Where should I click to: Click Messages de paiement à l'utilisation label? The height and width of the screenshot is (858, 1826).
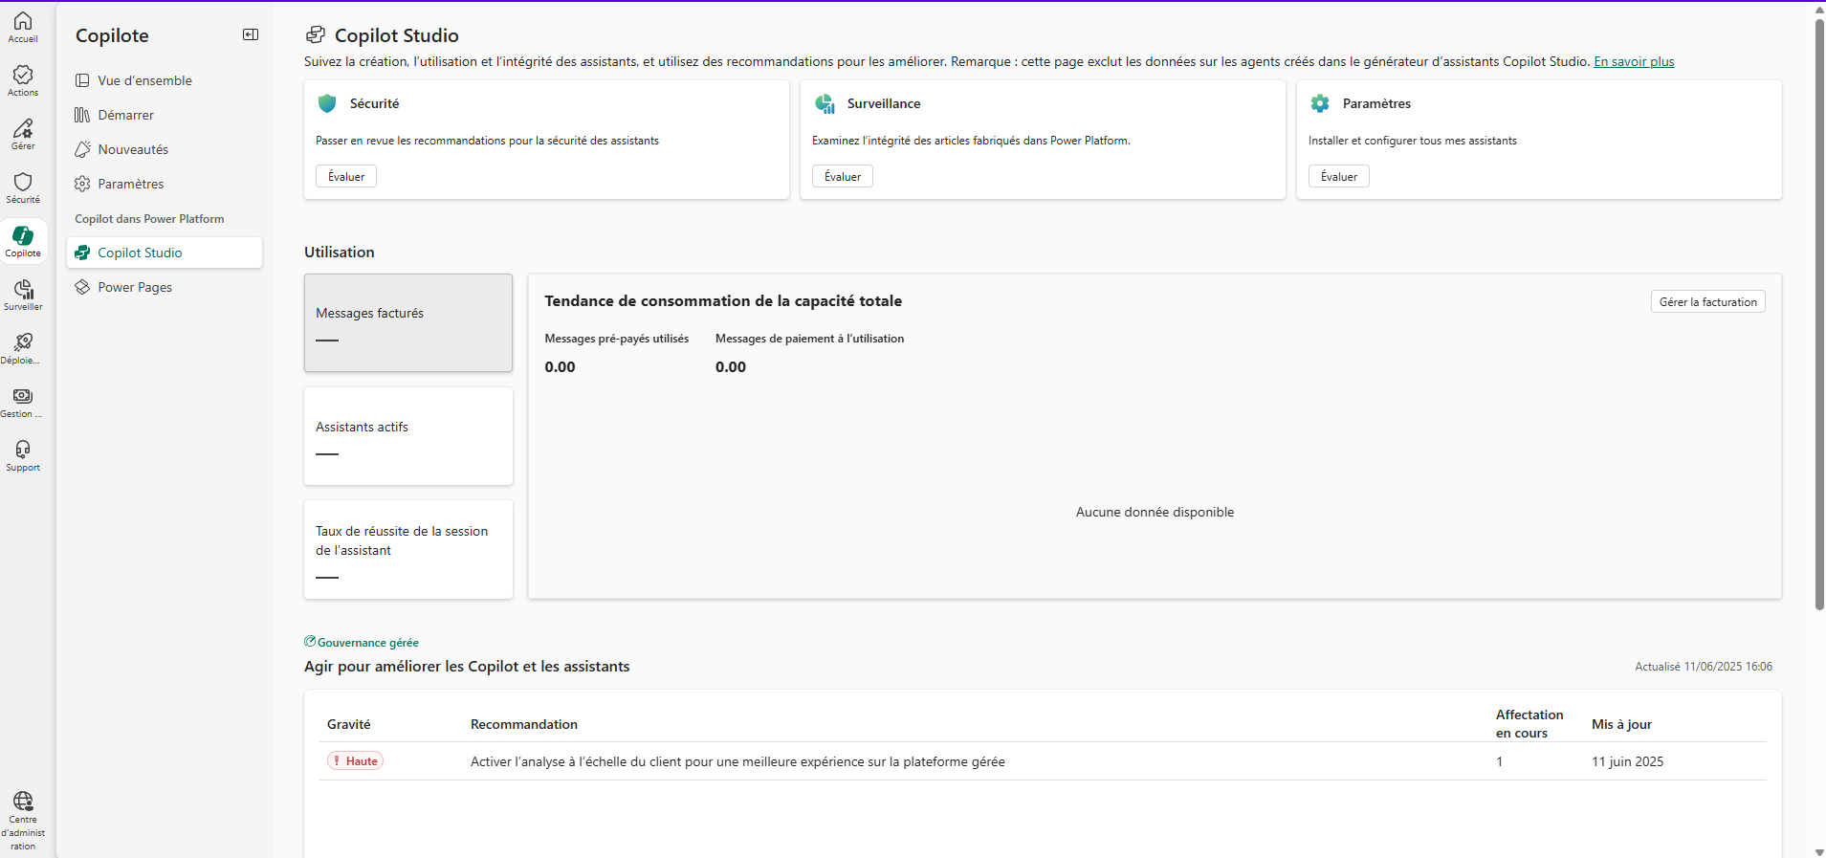click(809, 339)
